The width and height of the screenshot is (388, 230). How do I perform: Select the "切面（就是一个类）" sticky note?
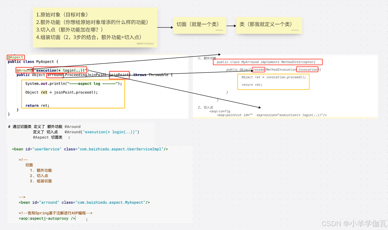[x=199, y=25]
